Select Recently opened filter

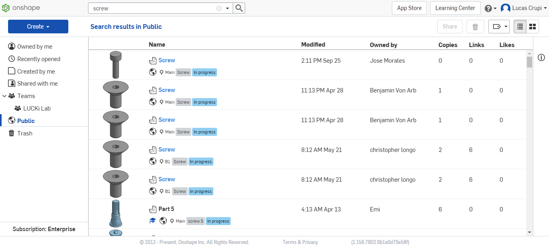tap(39, 59)
